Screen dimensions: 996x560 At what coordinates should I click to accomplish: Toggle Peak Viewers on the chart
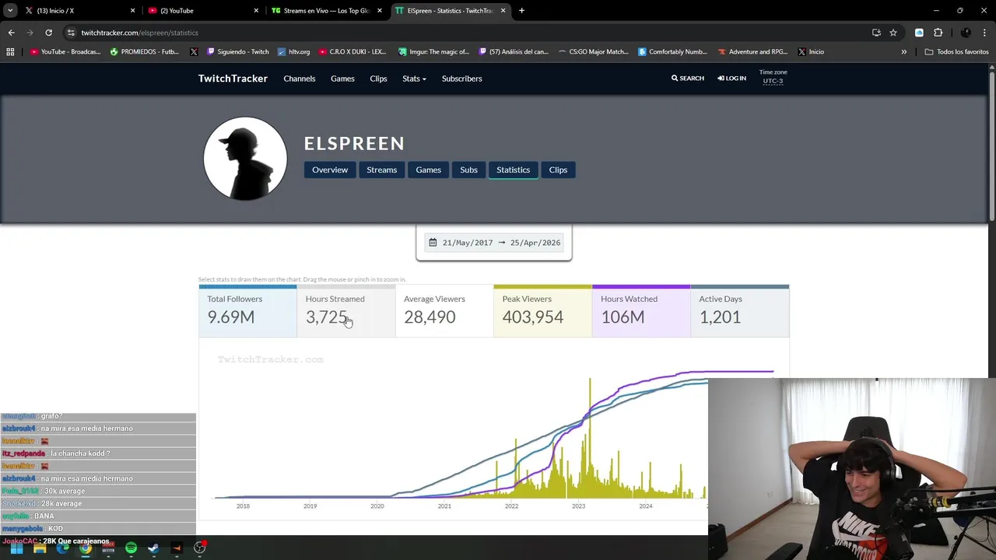543,311
